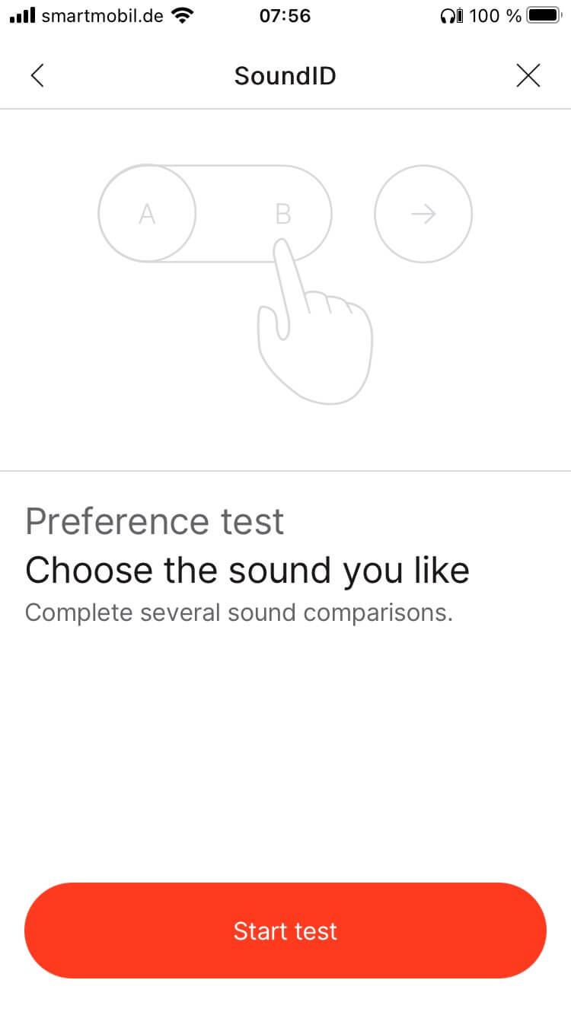Select option B in the illustration
The image size is (571, 1015).
[283, 215]
